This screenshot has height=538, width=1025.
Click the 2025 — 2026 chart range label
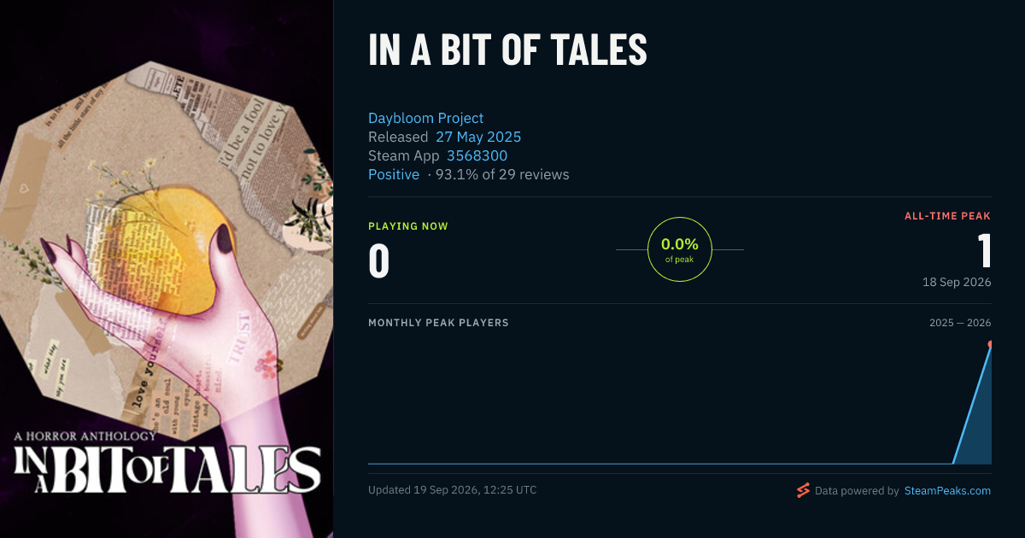pyautogui.click(x=960, y=323)
